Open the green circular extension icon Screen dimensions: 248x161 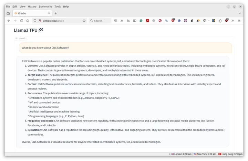(x=141, y=21)
